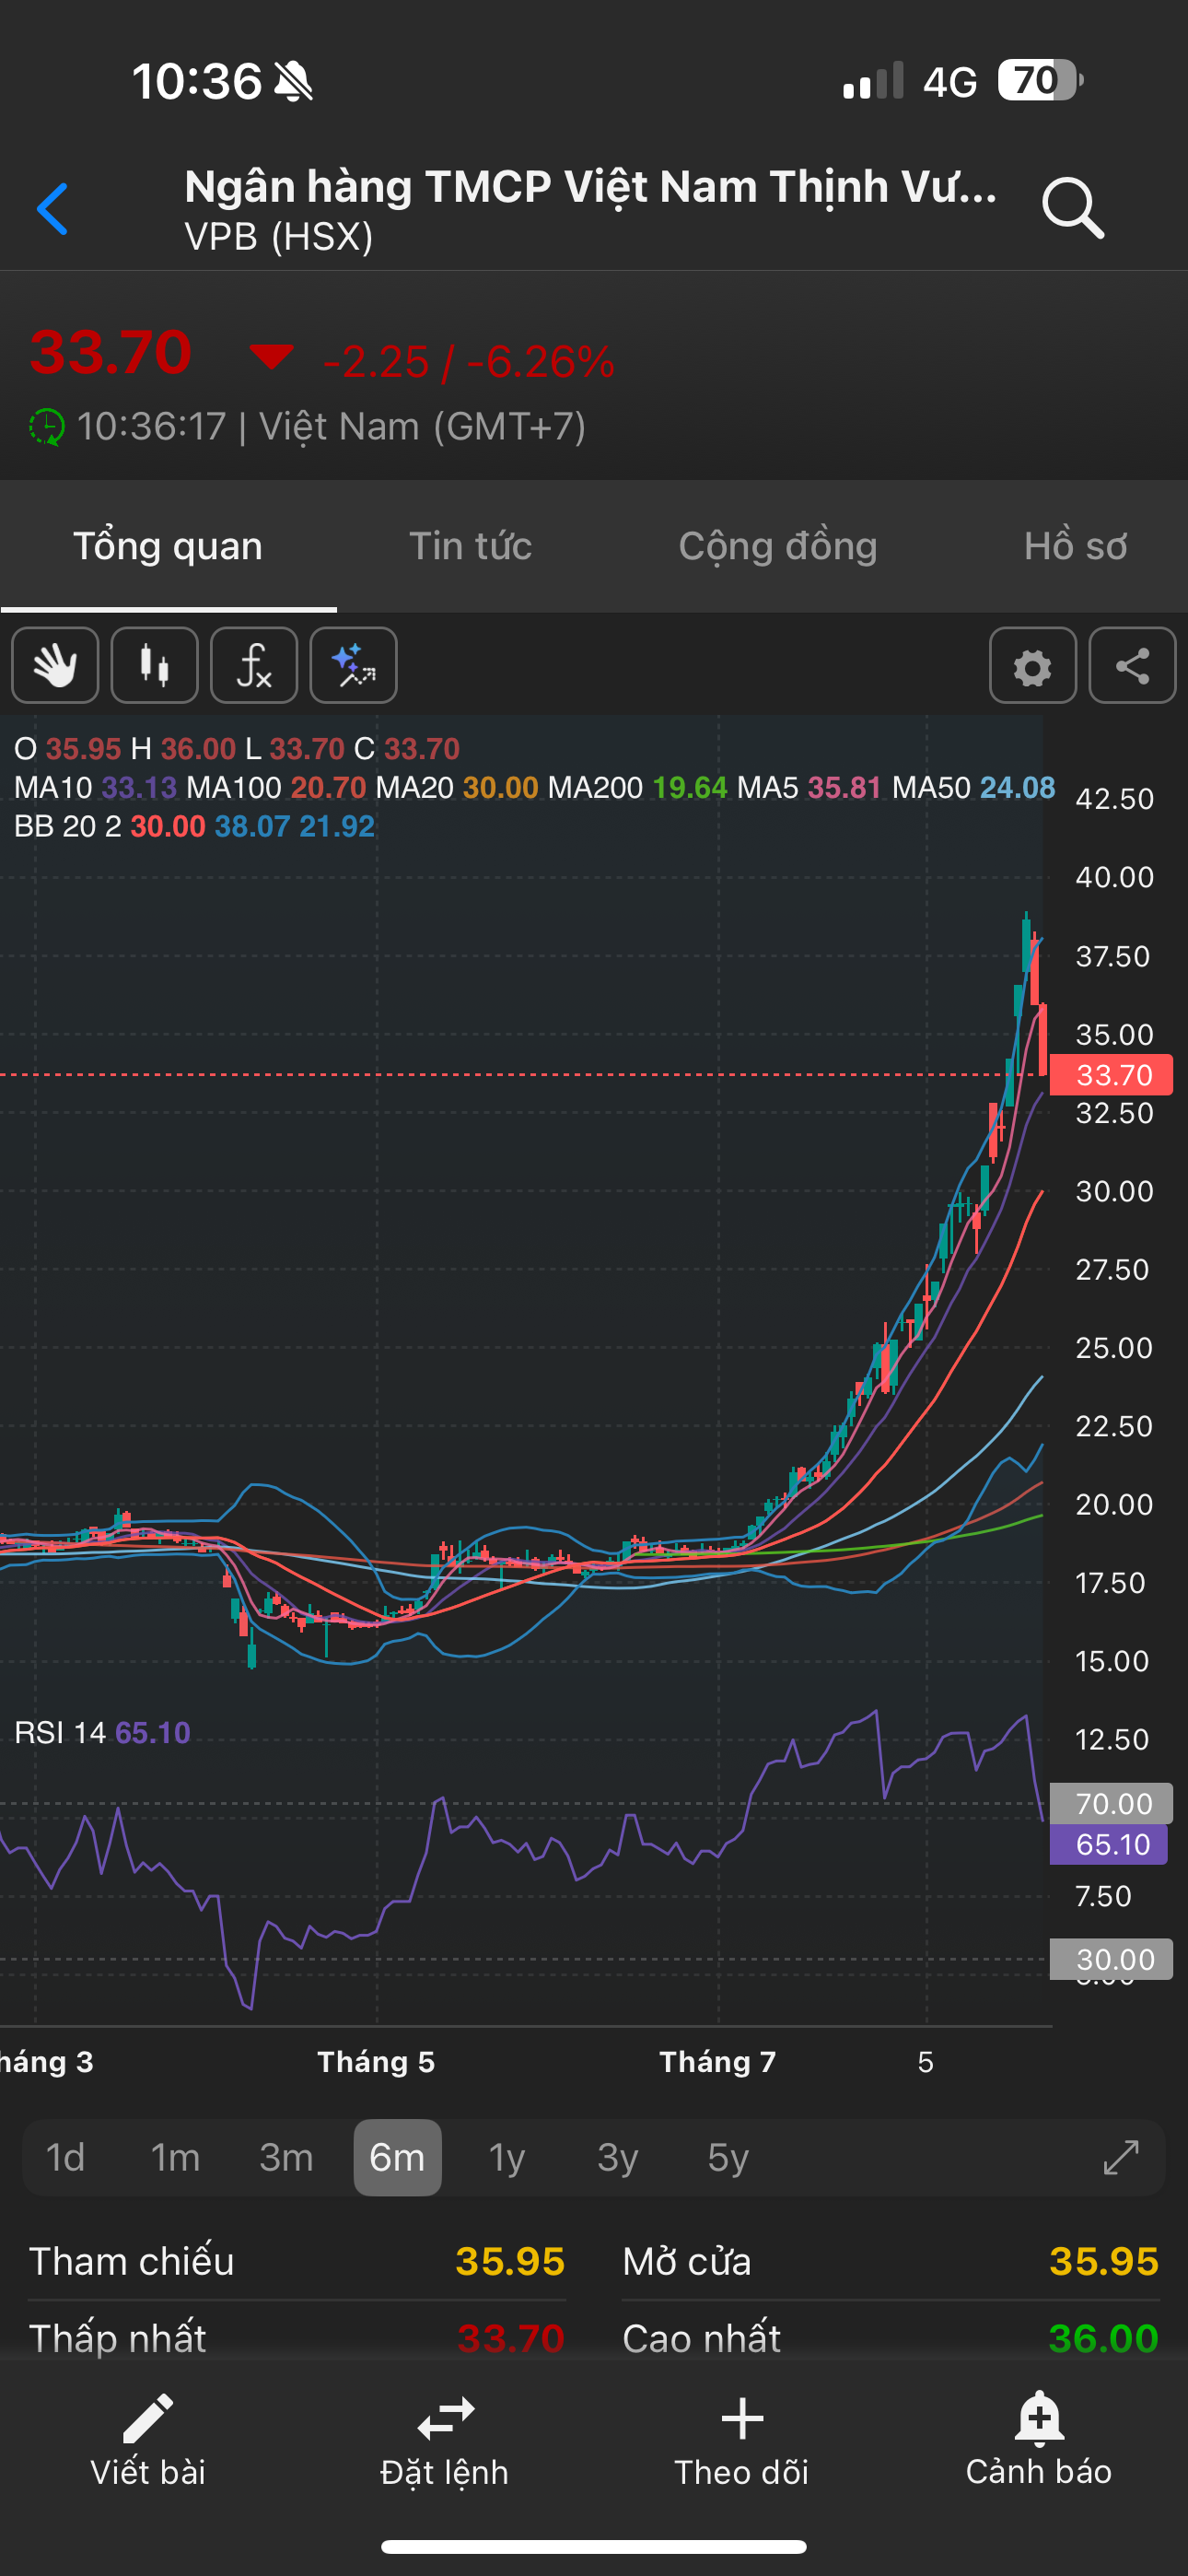Open chart settings with the gear icon
Image resolution: width=1188 pixels, height=2576 pixels.
point(1033,665)
